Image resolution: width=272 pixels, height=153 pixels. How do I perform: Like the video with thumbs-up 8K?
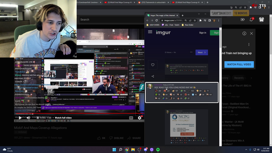[101, 138]
